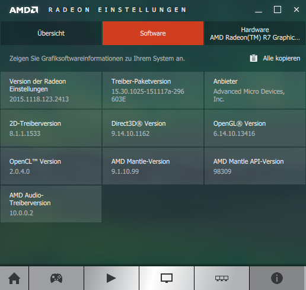The width and height of the screenshot is (306, 290).
Task: Open the Home section icon
Action: pyautogui.click(x=14, y=278)
